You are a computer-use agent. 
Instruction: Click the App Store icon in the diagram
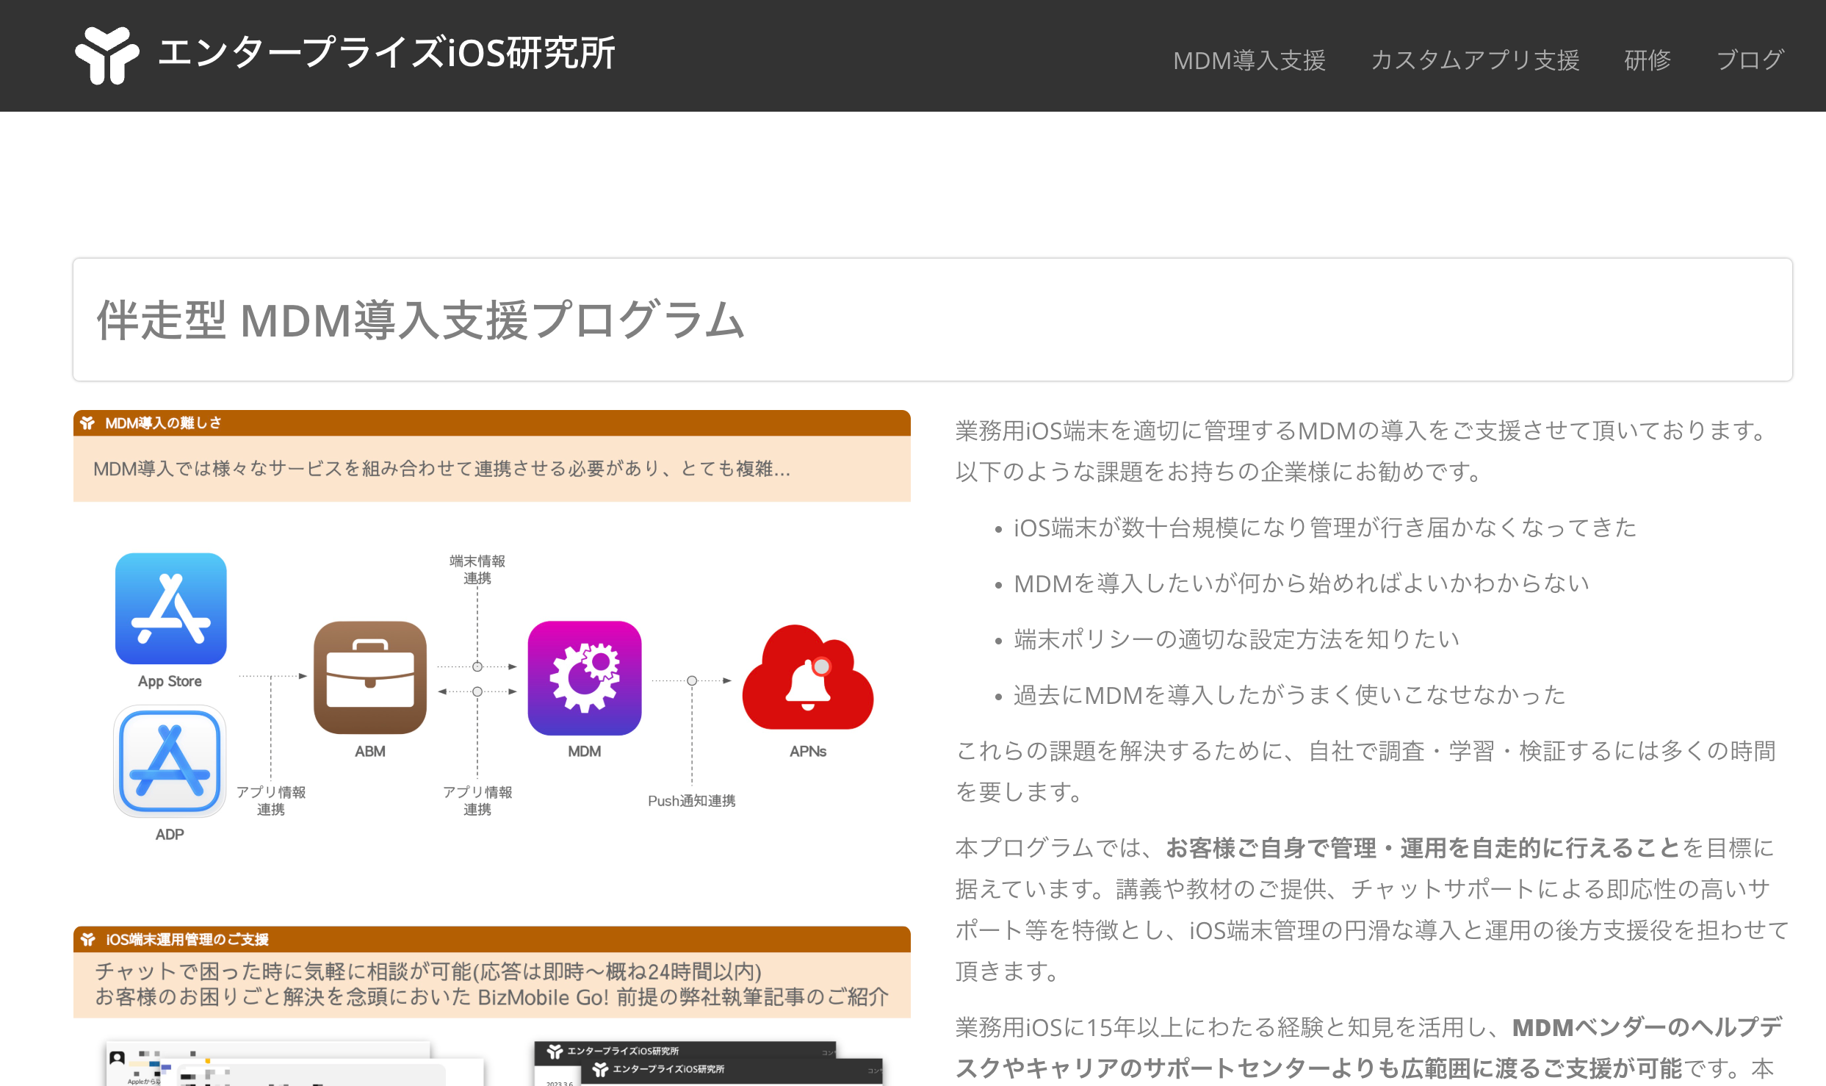pyautogui.click(x=170, y=608)
